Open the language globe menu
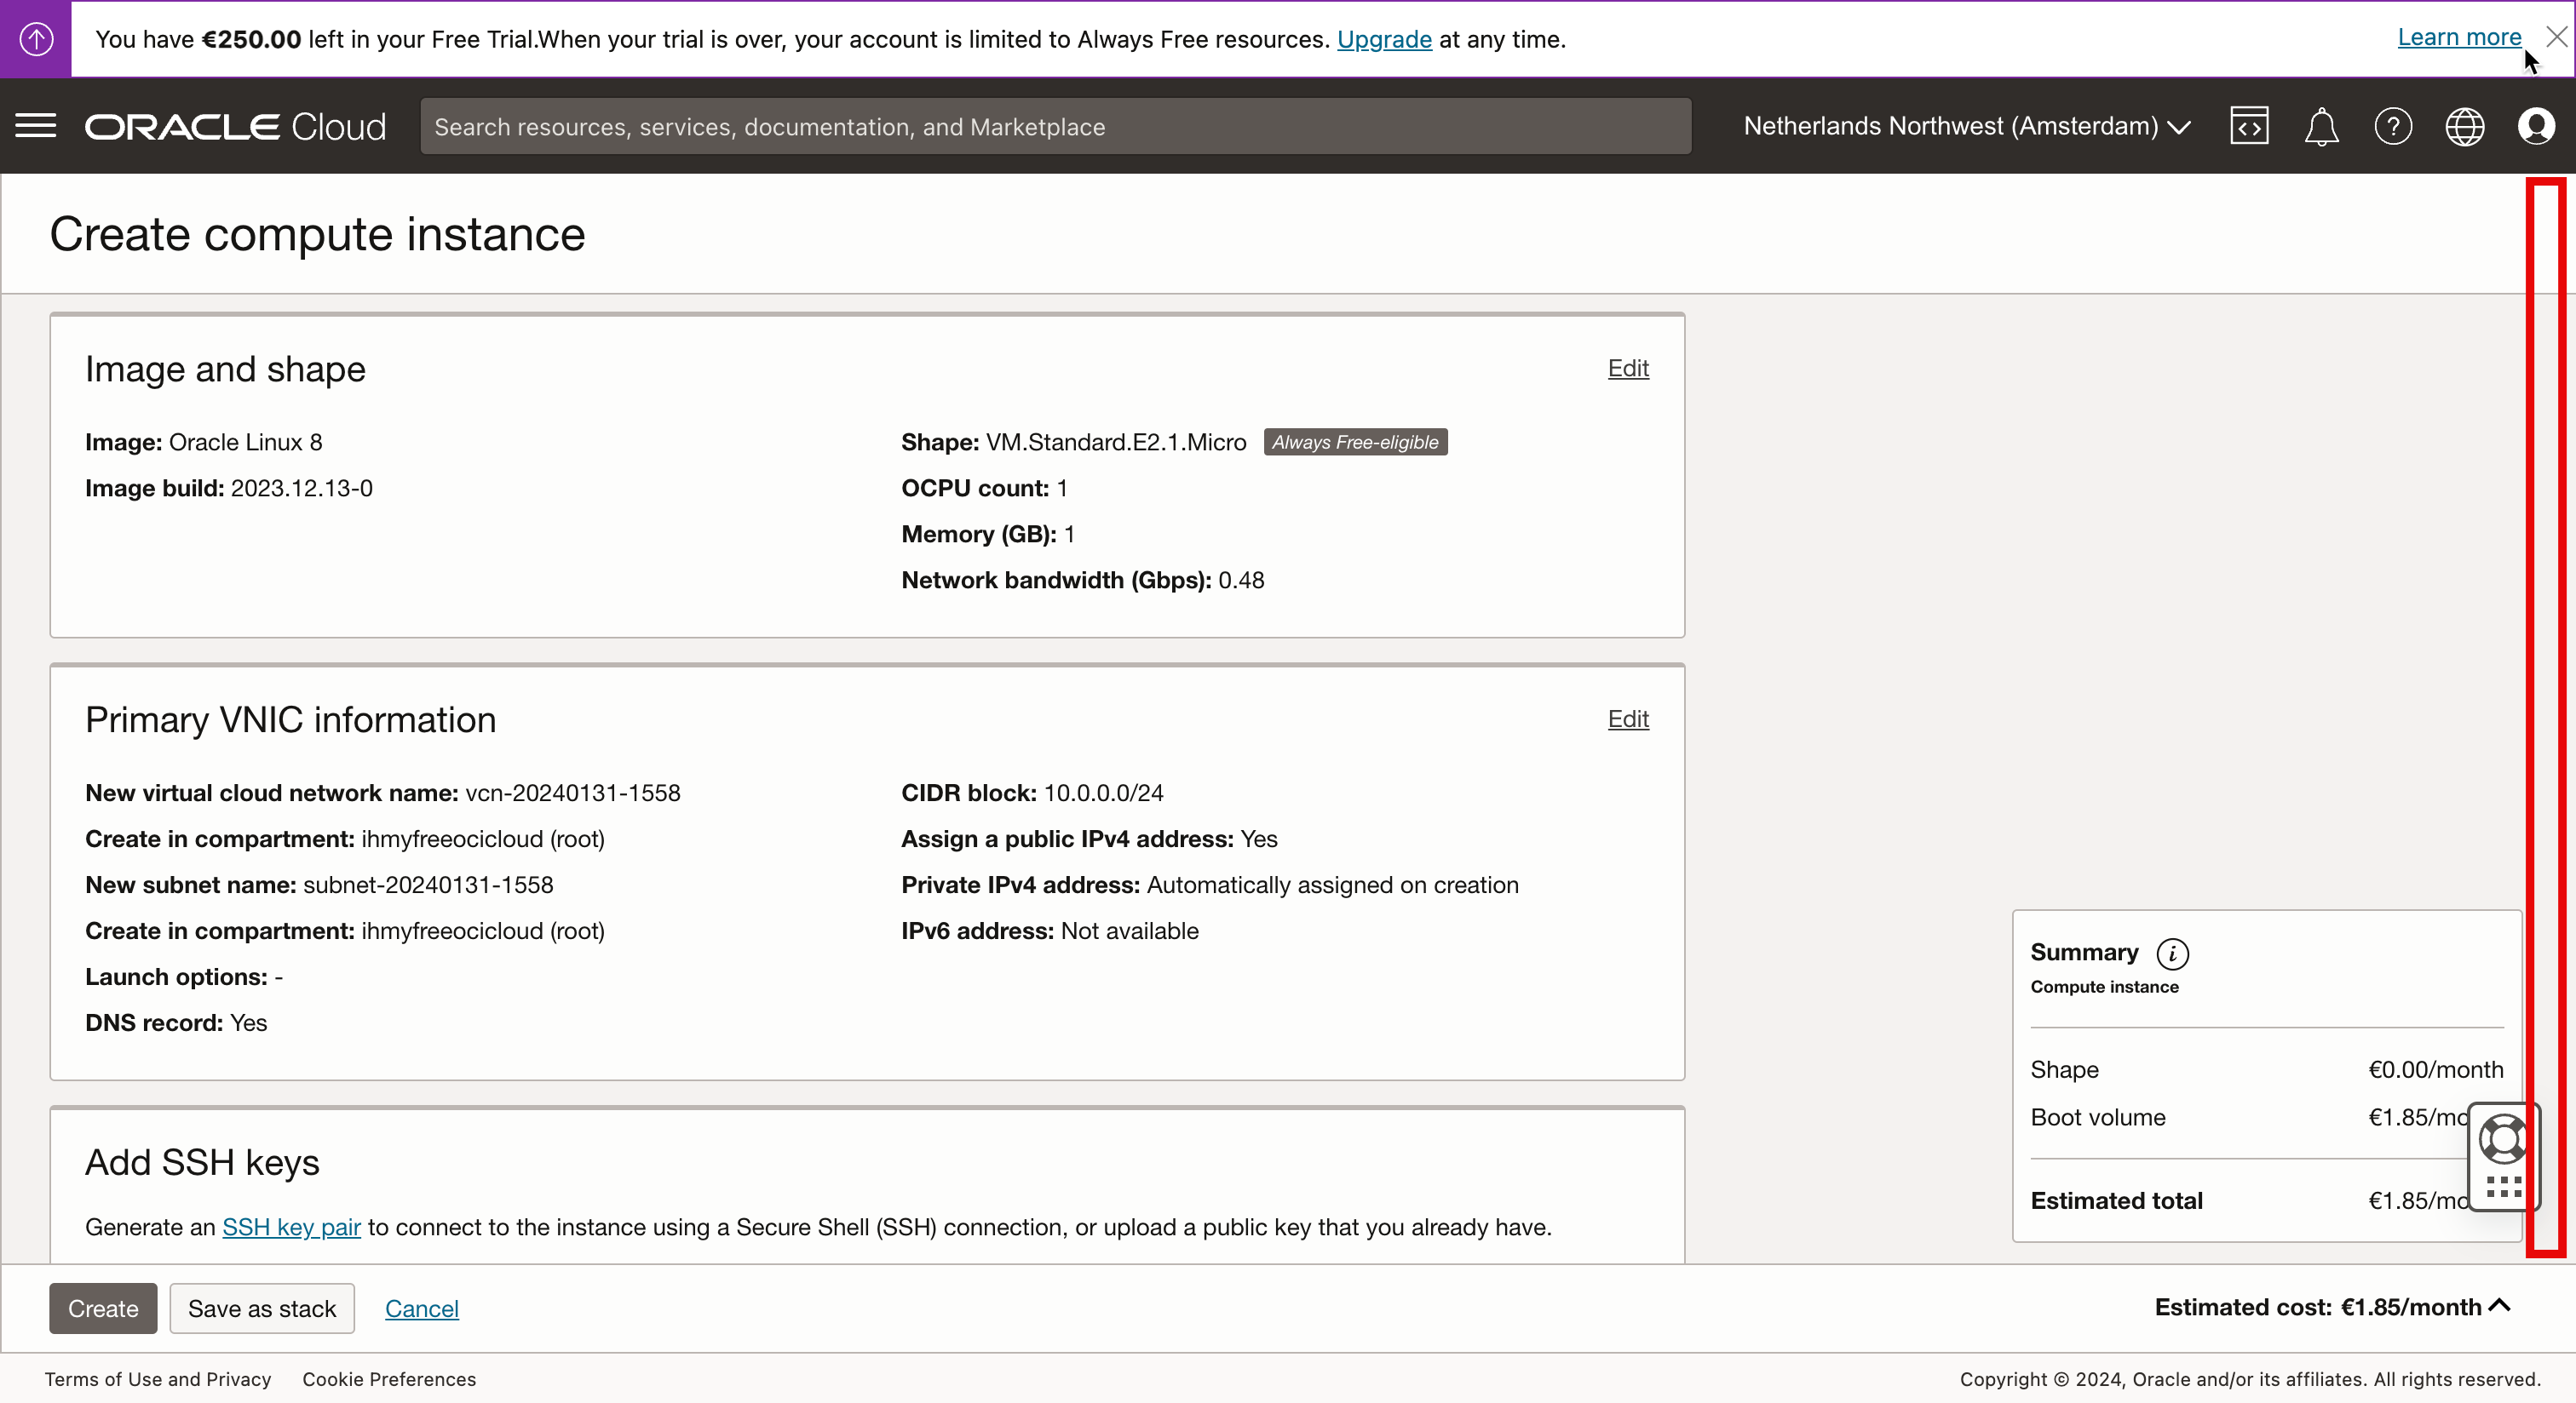This screenshot has width=2576, height=1403. pyautogui.click(x=2465, y=126)
